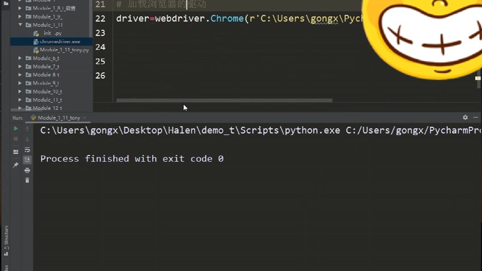The width and height of the screenshot is (482, 271).
Task: Open Run panel settings gear
Action: [465, 117]
